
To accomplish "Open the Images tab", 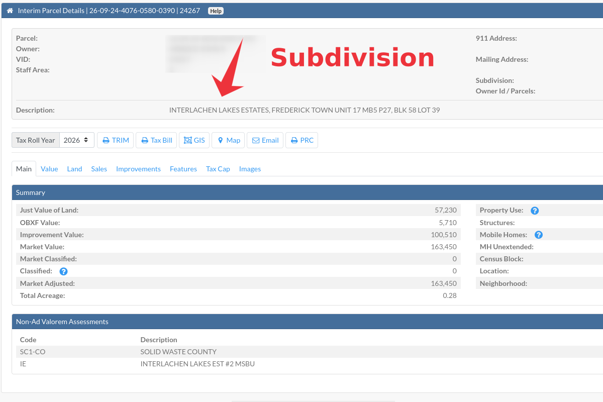I will coord(250,169).
